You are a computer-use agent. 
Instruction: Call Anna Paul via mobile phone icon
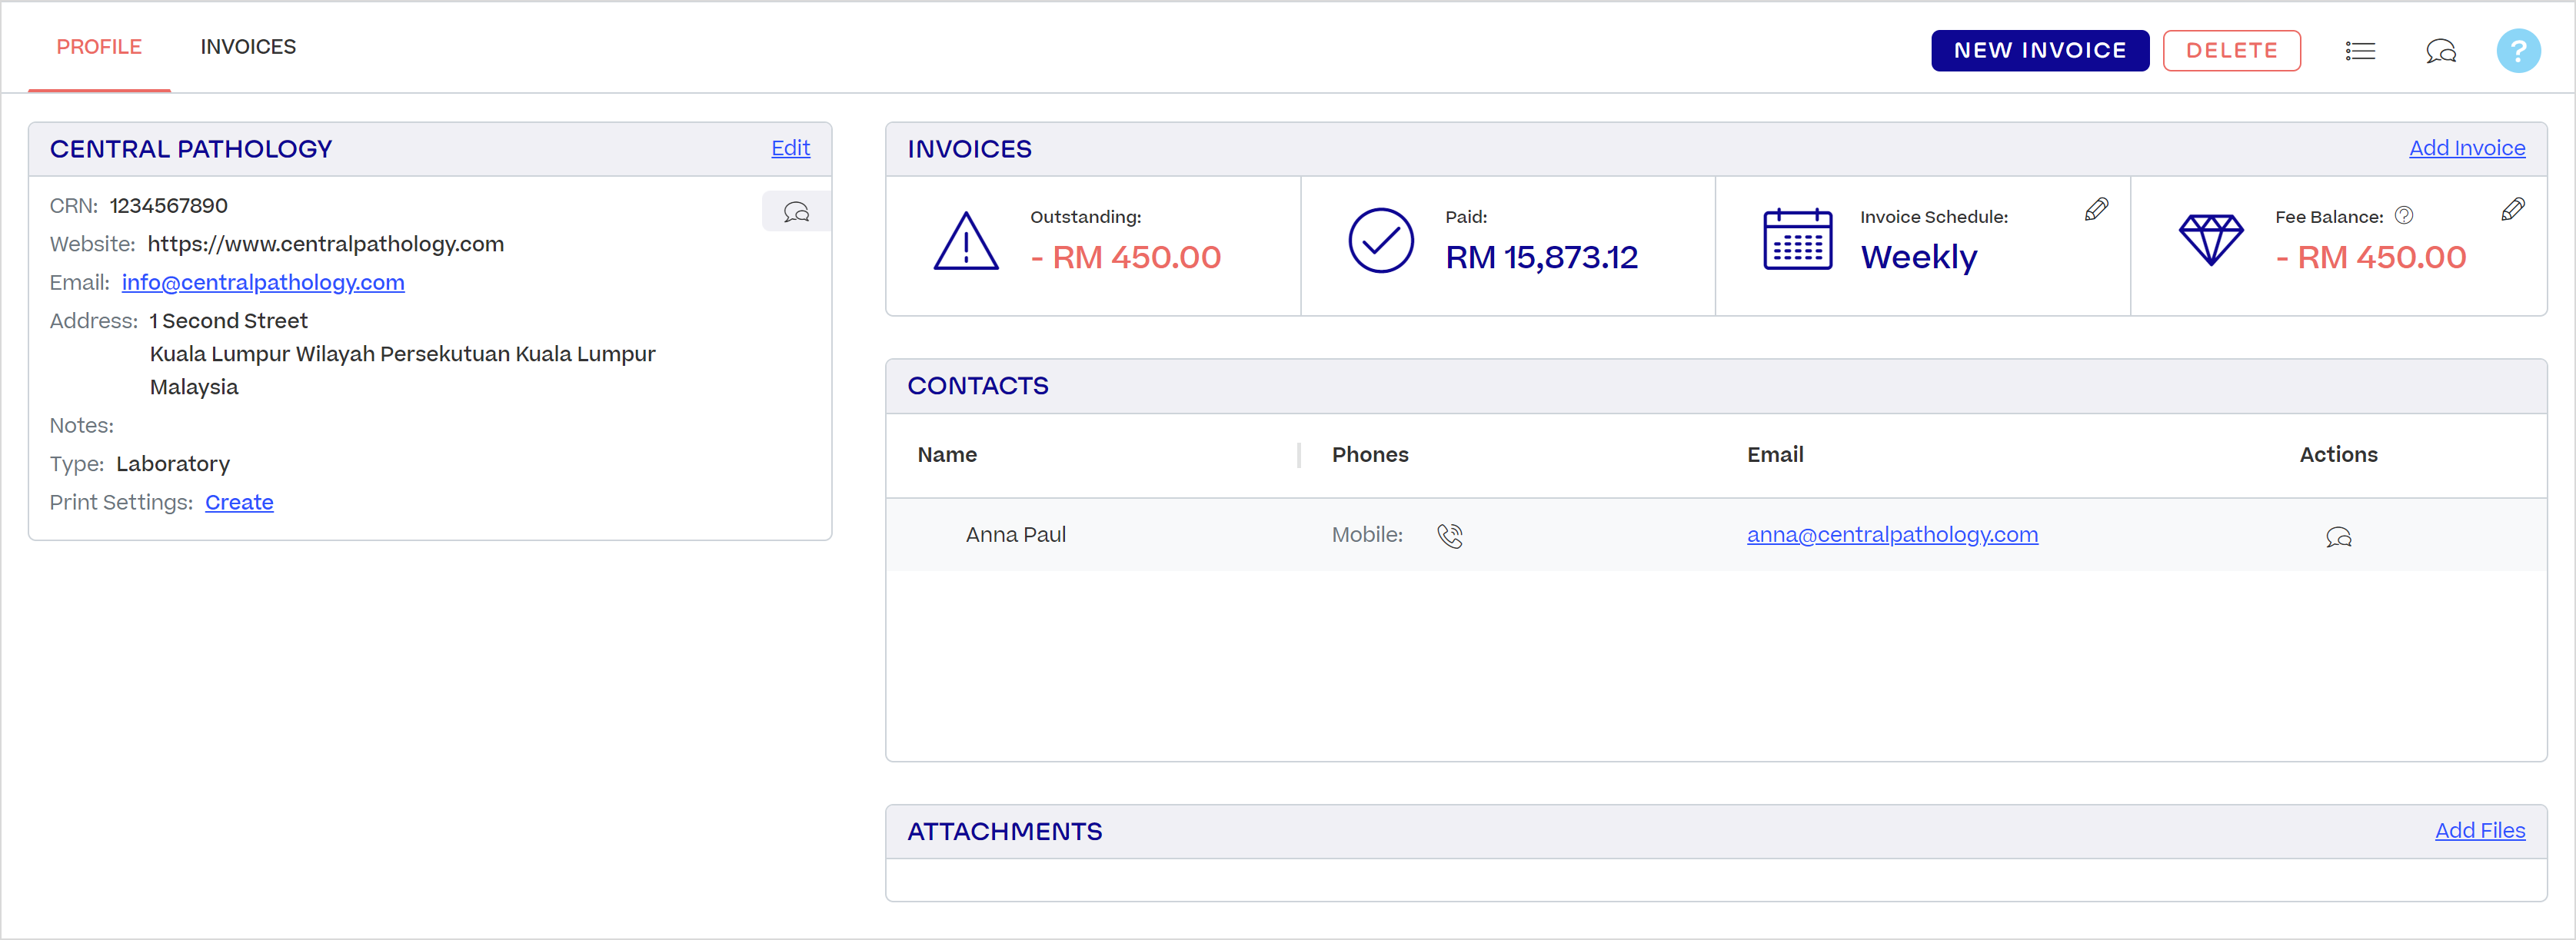[x=1450, y=536]
